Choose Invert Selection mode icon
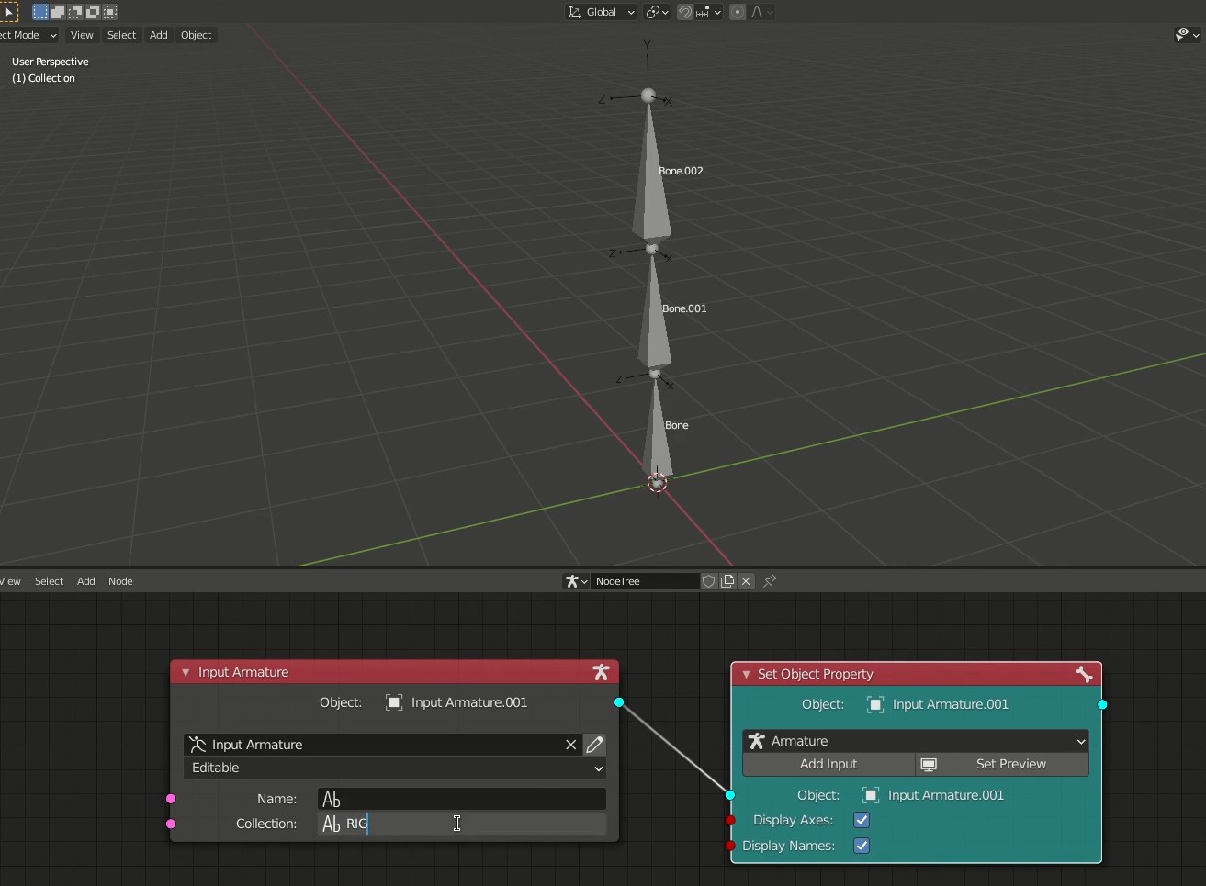The image size is (1206, 886). click(93, 12)
